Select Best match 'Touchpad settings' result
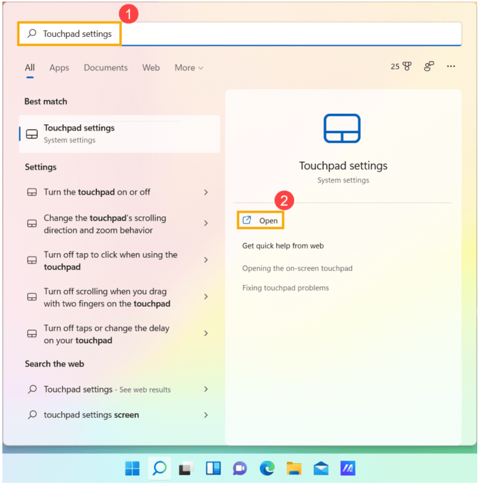The height and width of the screenshot is (486, 482). point(119,134)
